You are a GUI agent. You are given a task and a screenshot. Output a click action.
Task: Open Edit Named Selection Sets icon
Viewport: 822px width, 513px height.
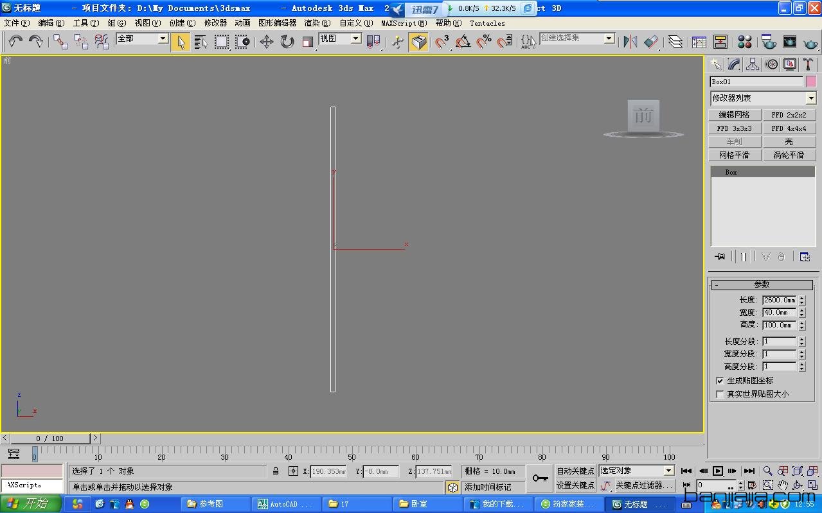(x=528, y=42)
